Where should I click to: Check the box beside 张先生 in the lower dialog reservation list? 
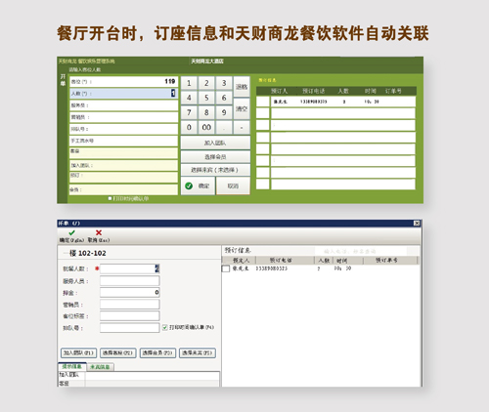pyautogui.click(x=226, y=268)
